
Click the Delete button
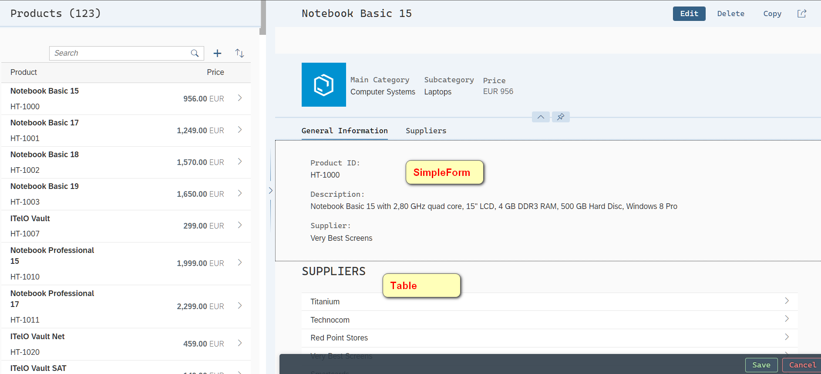click(x=730, y=13)
